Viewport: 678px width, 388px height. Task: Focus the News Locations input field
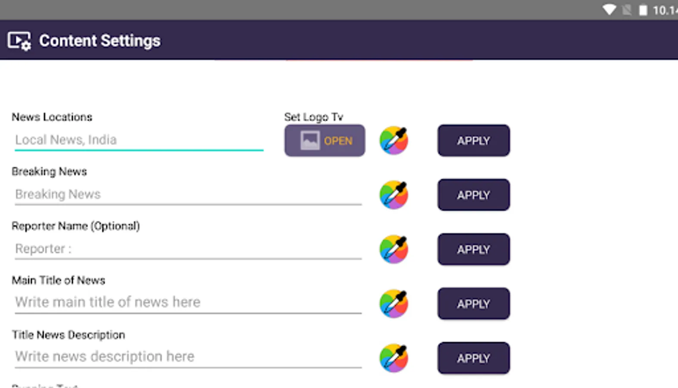pyautogui.click(x=139, y=140)
